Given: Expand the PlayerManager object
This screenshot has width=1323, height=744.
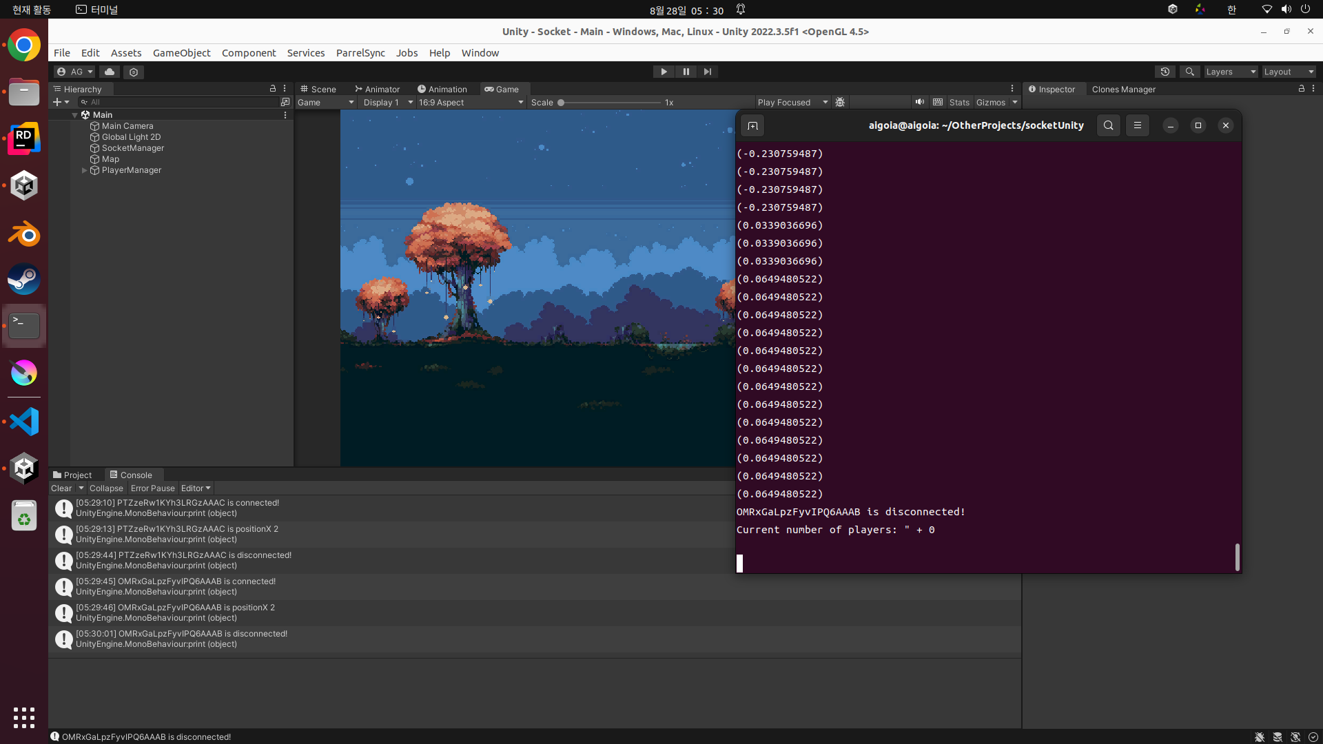Looking at the screenshot, I should coord(85,170).
